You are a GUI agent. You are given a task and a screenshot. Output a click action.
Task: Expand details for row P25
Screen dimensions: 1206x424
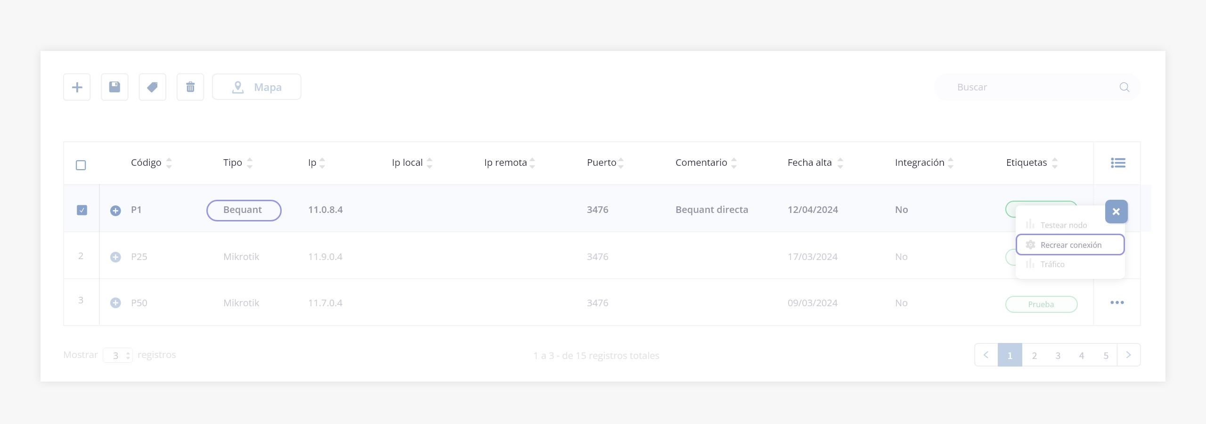(115, 257)
